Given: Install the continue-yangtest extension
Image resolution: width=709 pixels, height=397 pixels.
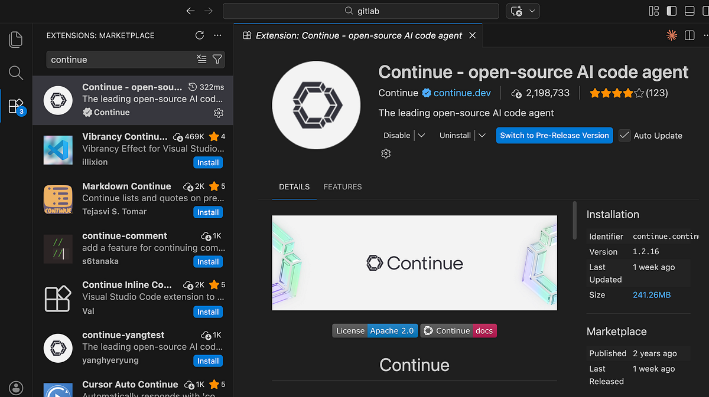Looking at the screenshot, I should click(208, 360).
